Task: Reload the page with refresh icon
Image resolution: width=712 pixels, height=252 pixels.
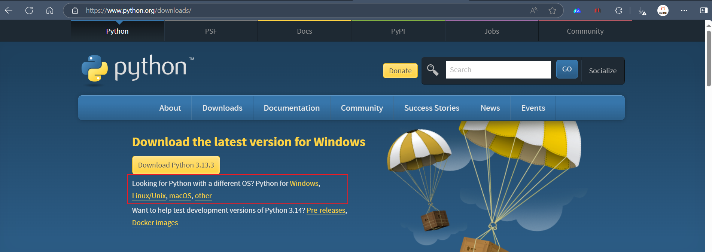Action: coord(29,10)
